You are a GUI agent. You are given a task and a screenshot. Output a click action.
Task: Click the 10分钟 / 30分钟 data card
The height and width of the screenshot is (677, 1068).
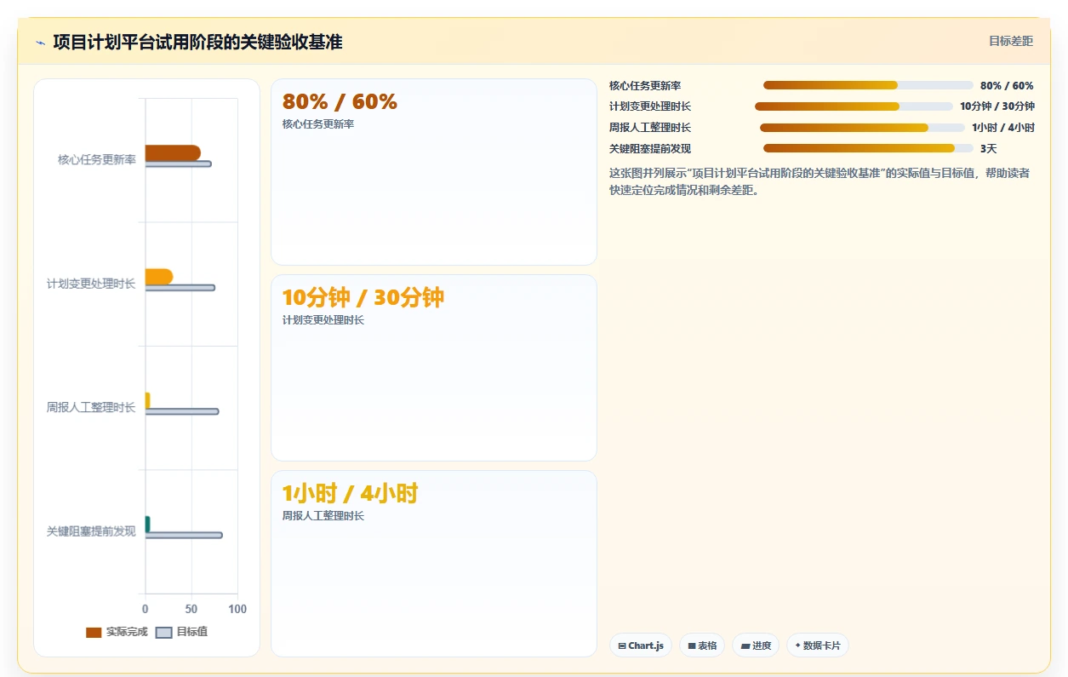tap(434, 368)
